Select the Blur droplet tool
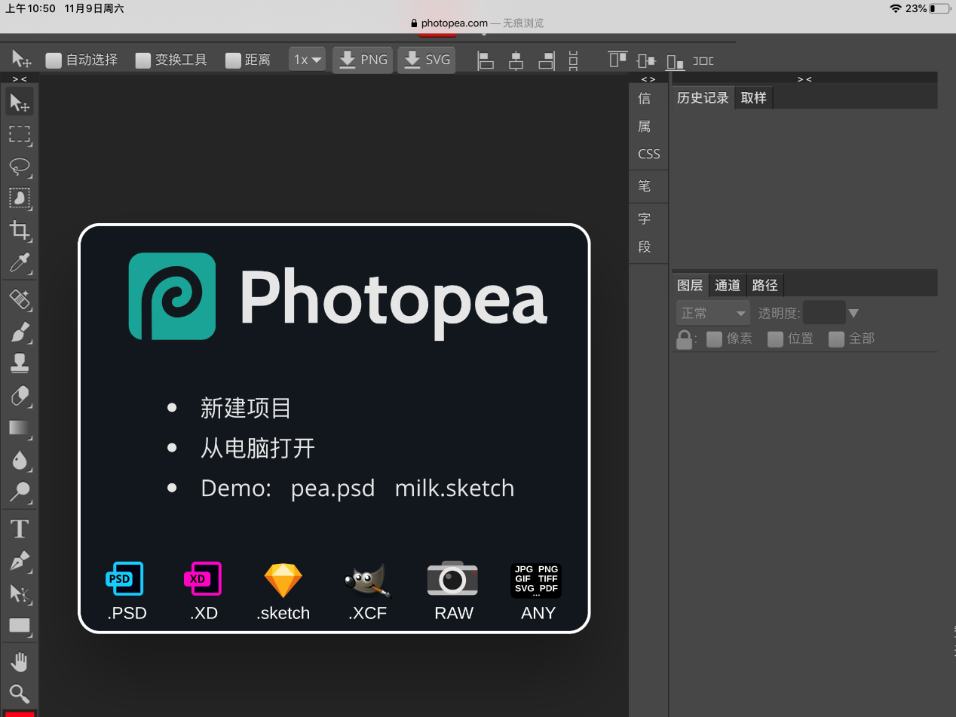The height and width of the screenshot is (717, 956). pyautogui.click(x=20, y=460)
